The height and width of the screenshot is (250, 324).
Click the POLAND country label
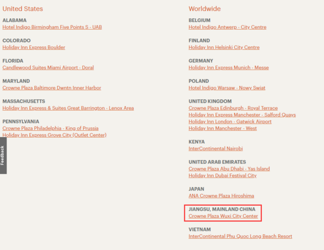coord(199,81)
